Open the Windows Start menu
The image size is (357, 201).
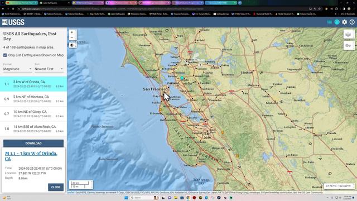126,198
